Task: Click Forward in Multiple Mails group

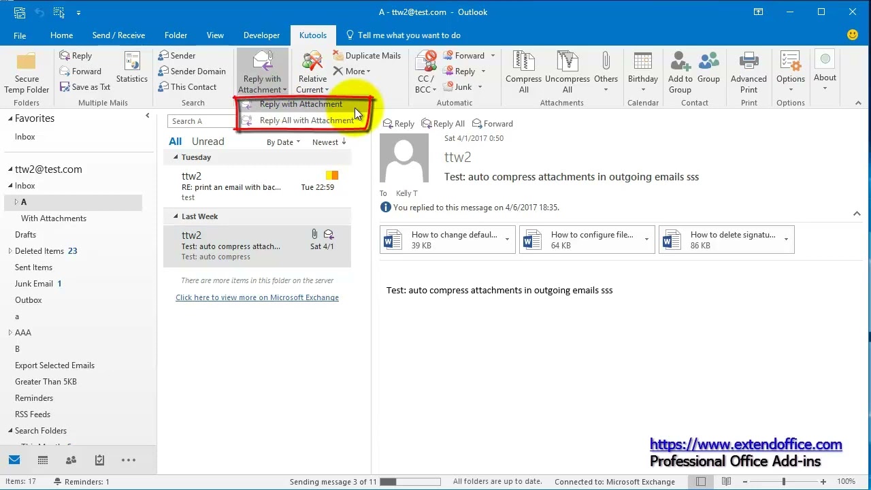Action: point(80,71)
